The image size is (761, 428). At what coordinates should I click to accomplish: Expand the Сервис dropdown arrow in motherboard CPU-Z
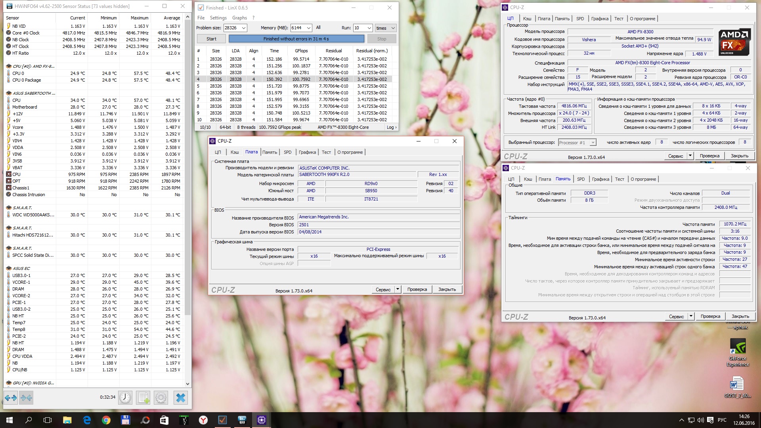click(x=398, y=289)
